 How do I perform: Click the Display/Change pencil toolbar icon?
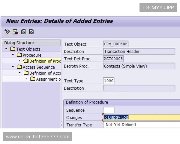(x=7, y=31)
